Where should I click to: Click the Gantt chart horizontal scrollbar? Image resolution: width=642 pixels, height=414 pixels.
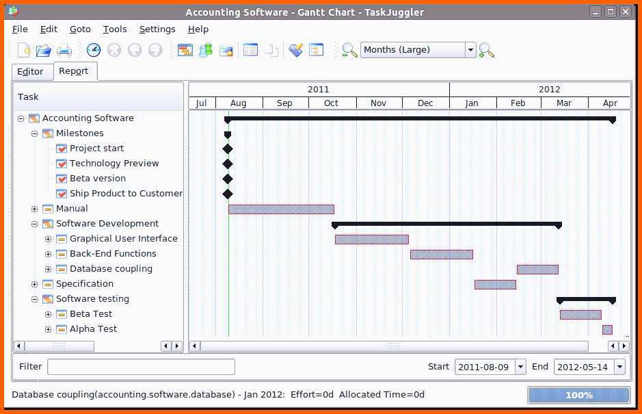tap(394, 346)
